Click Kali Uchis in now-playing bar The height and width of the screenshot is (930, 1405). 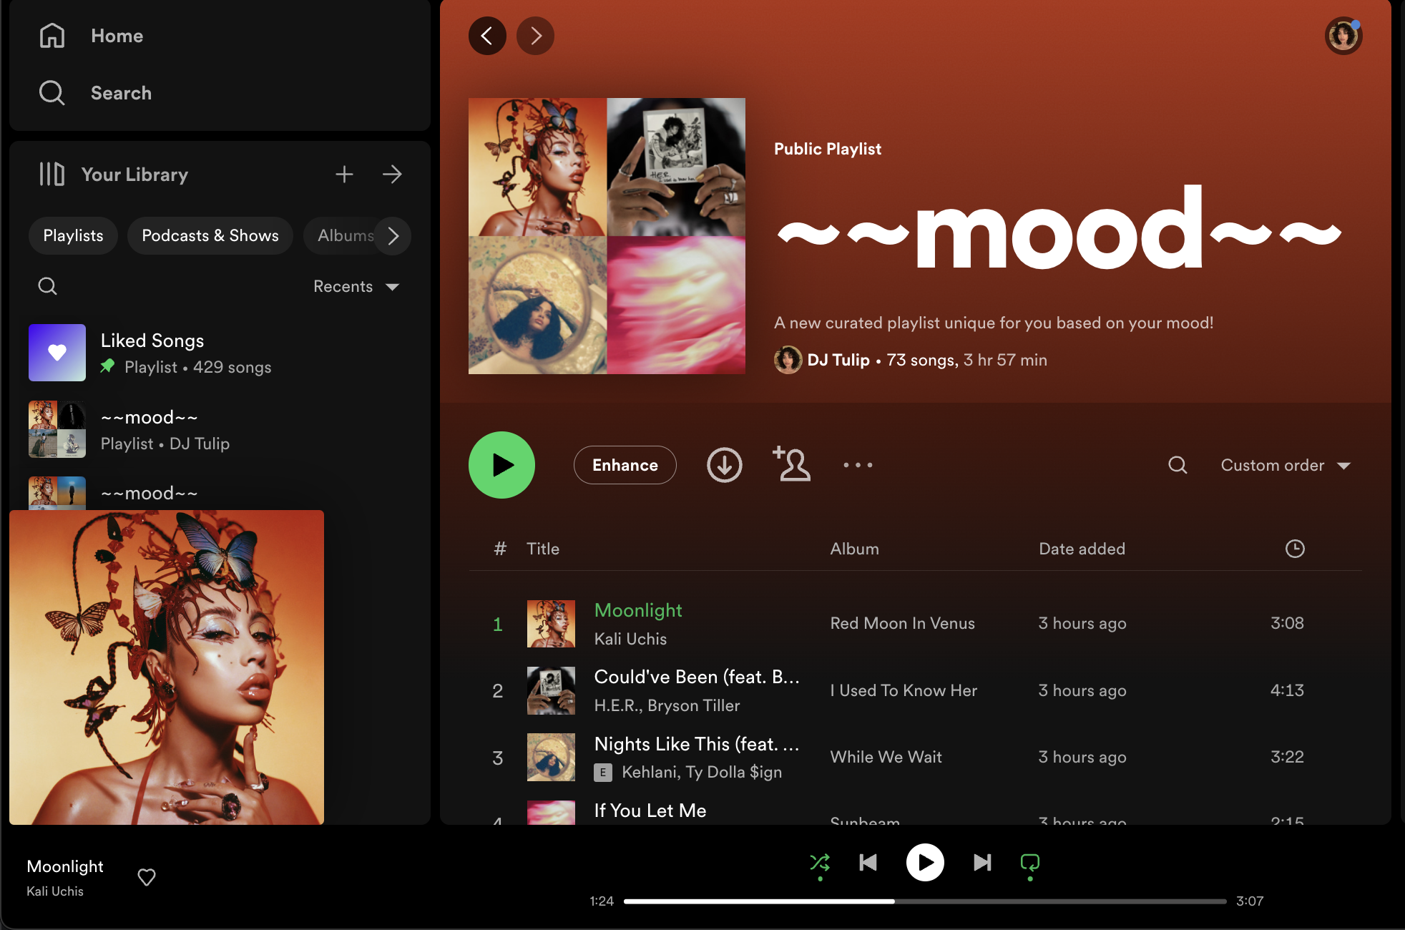[55, 891]
